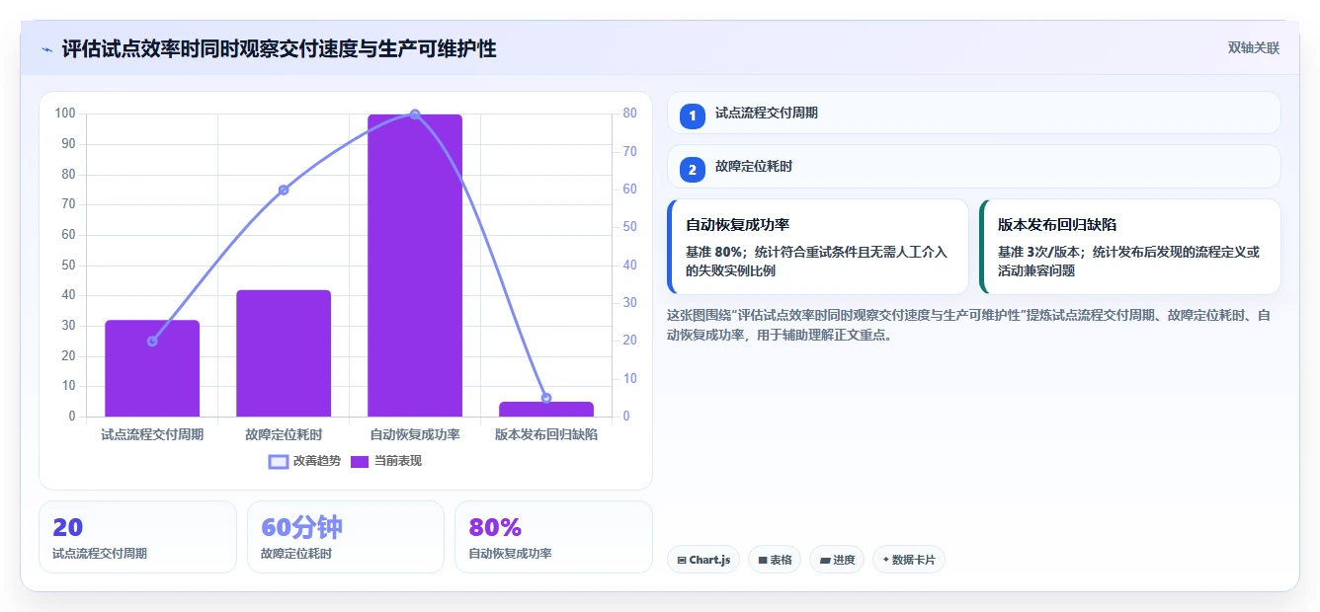Image resolution: width=1320 pixels, height=612 pixels.
Task: Click the 故障定位耗时 purple bar
Action: [284, 353]
